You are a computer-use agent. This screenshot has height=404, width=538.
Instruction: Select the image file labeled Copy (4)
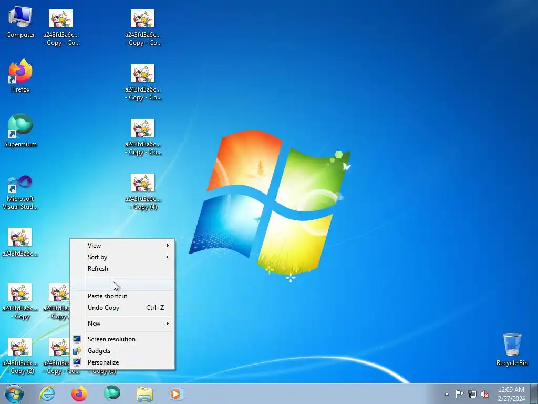click(x=143, y=191)
